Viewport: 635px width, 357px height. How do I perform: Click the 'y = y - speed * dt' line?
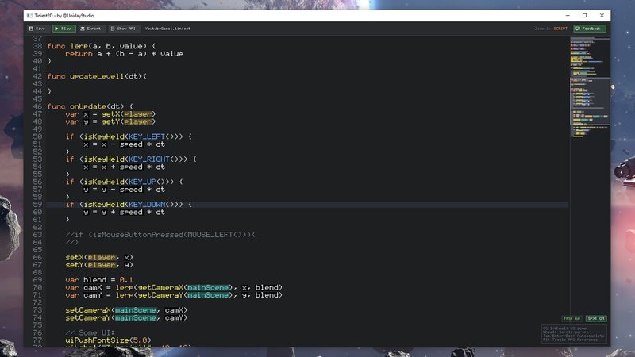click(x=124, y=190)
